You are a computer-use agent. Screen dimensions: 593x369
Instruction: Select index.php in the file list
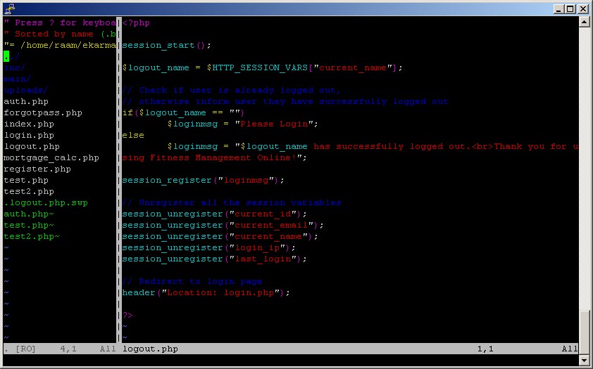[x=29, y=124]
